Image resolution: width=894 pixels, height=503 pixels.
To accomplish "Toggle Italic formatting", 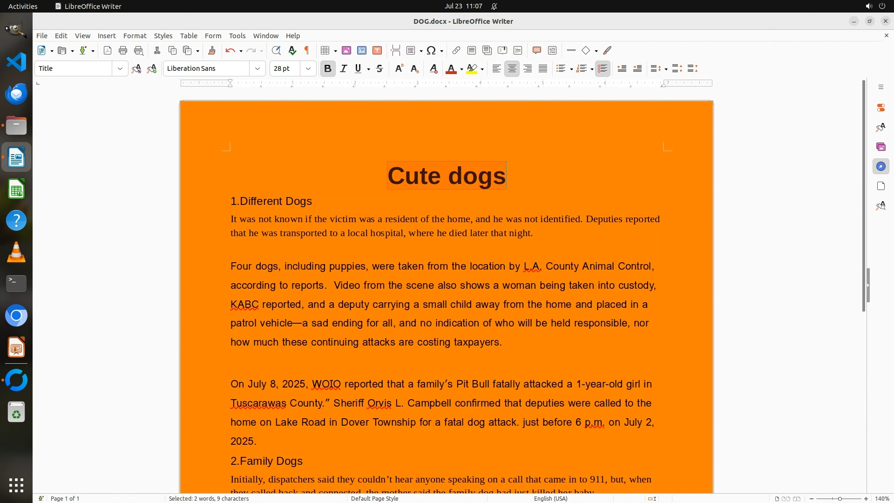I will (344, 68).
